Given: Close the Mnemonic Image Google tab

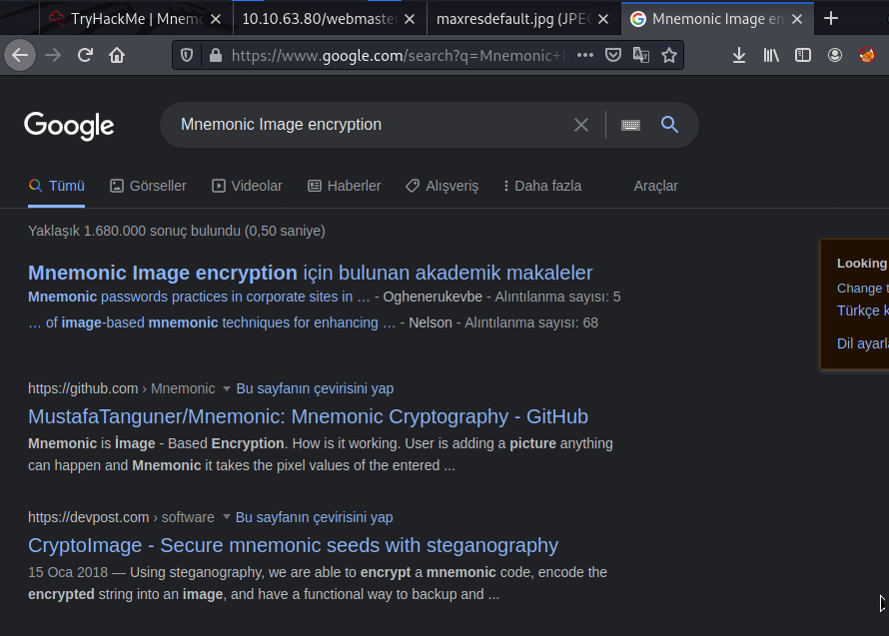Looking at the screenshot, I should tap(797, 19).
